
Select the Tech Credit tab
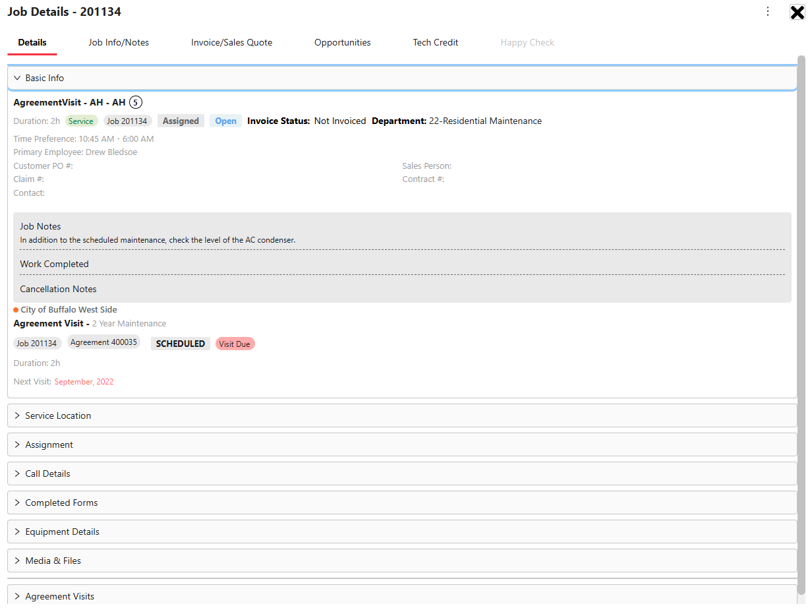(435, 42)
